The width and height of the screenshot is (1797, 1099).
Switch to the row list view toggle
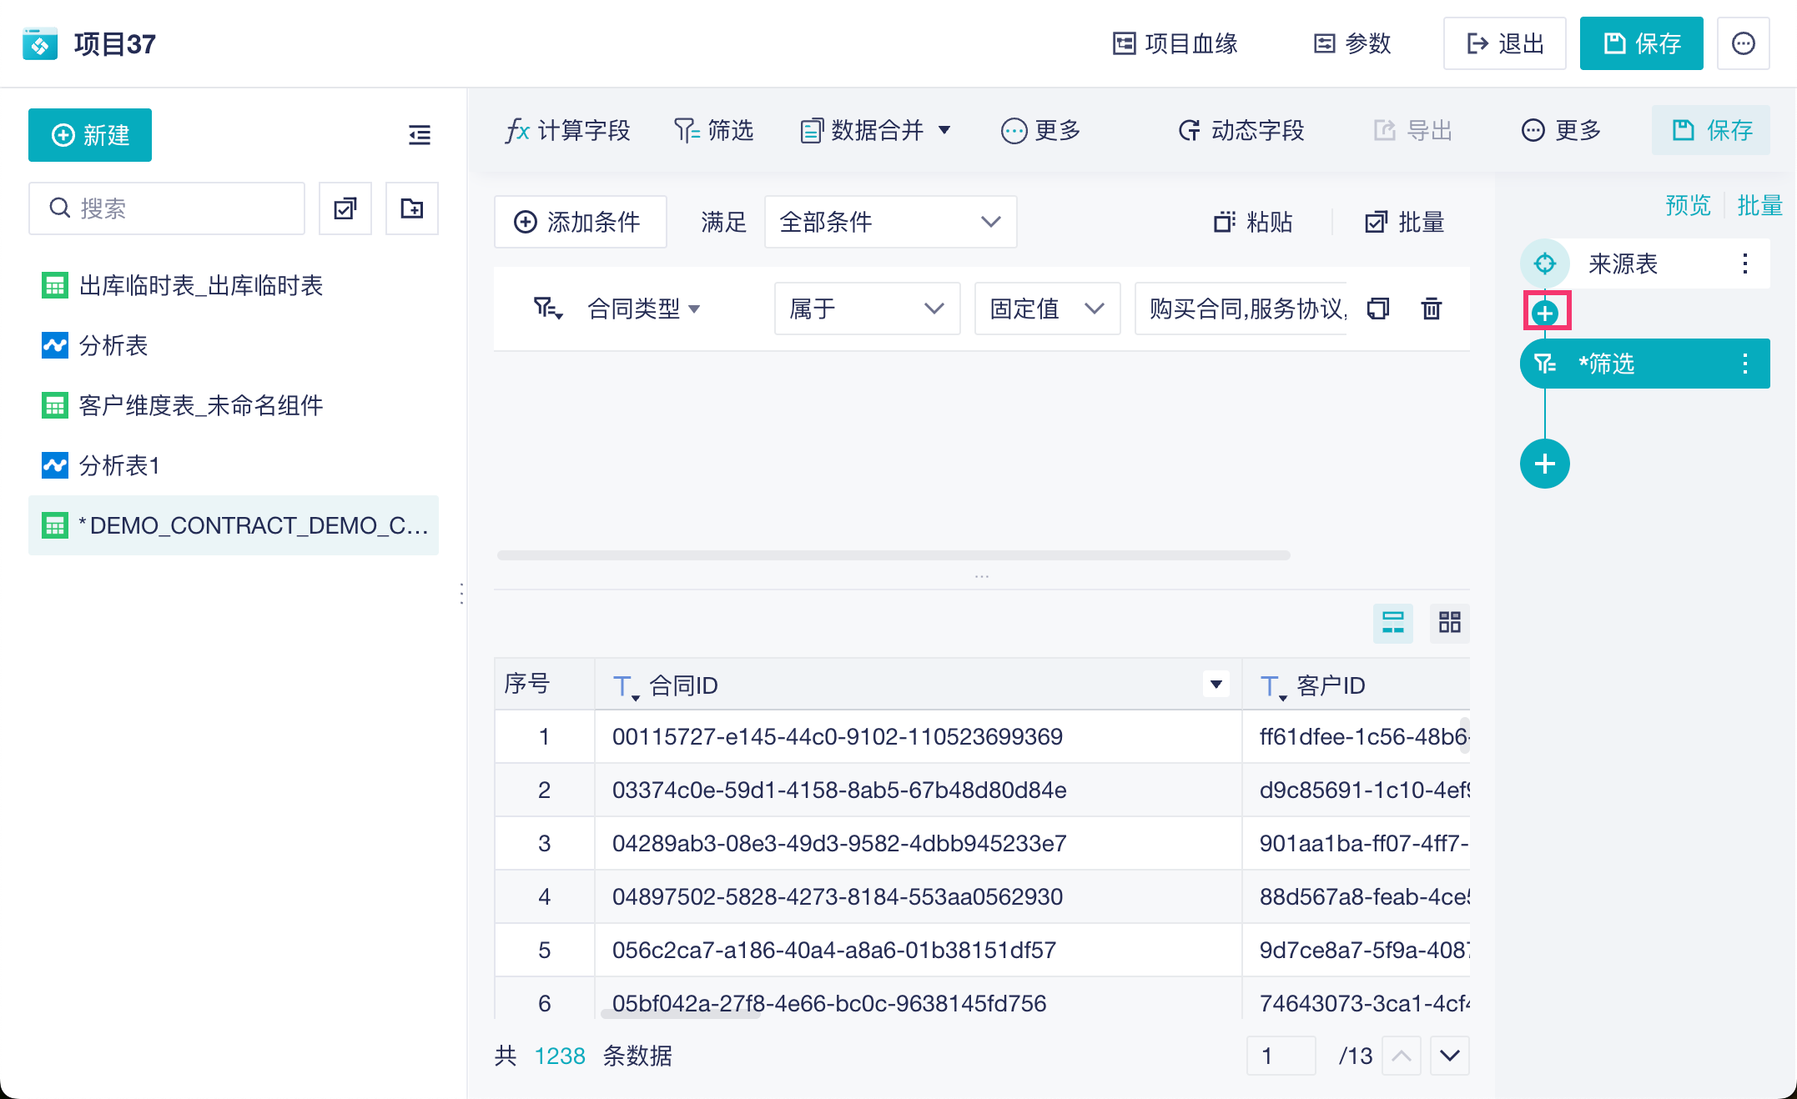click(x=1392, y=622)
